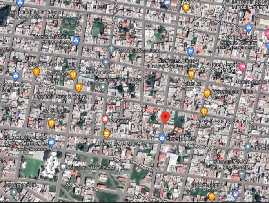Click Perrufino Pizza & Wings restaurant pin

pos(78,88)
